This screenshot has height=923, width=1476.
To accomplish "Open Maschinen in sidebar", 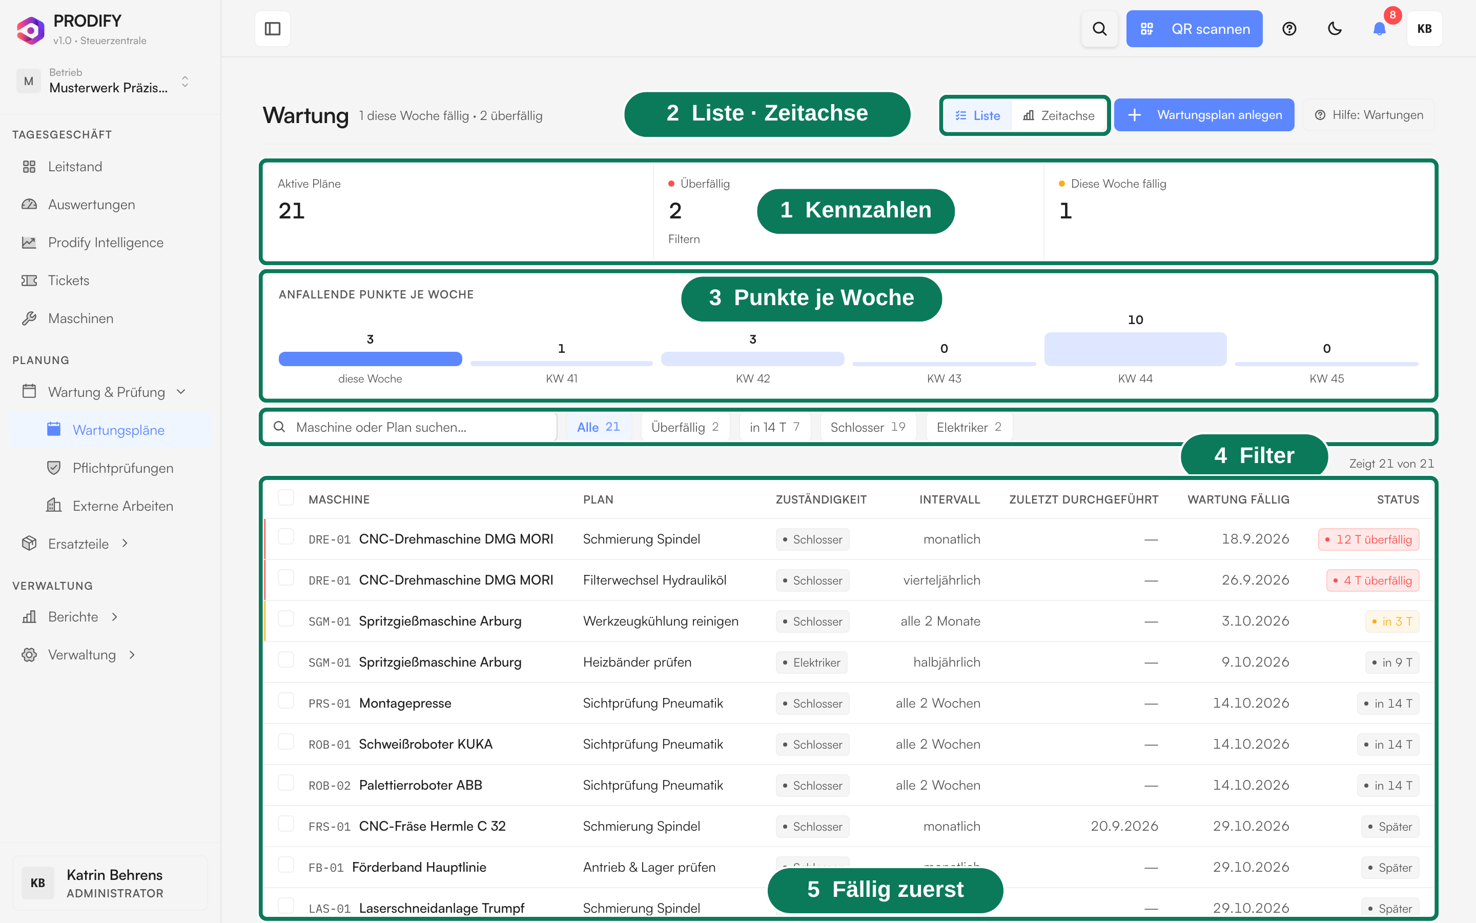I will 110,318.
